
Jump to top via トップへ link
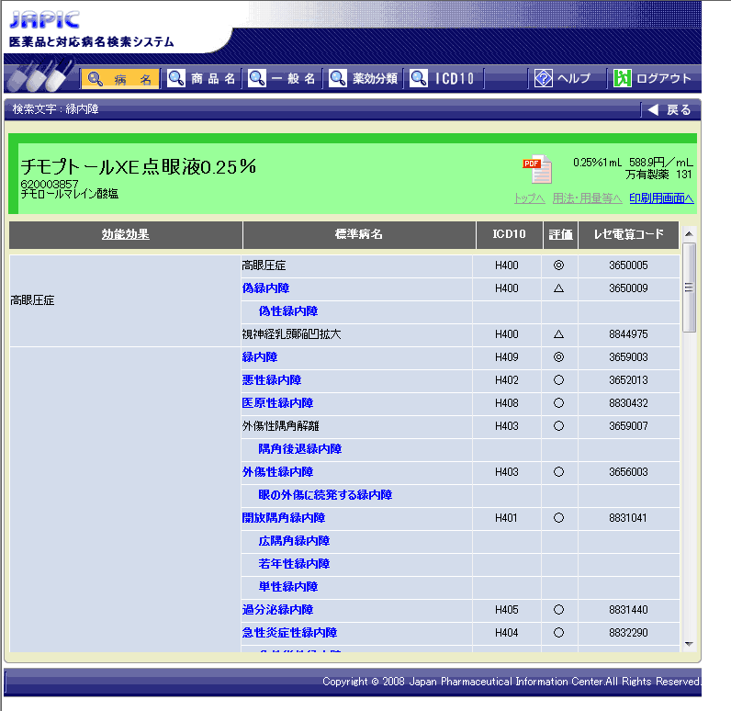click(x=529, y=198)
